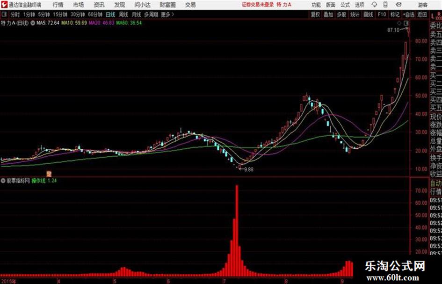This screenshot has width=442, height=284.
Task: Select the 周线 weekly period tab
Action: (123, 14)
